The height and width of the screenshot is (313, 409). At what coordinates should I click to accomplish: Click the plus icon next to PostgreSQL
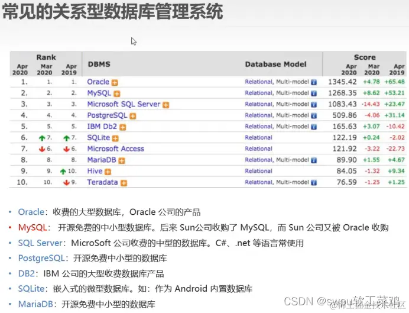point(133,116)
